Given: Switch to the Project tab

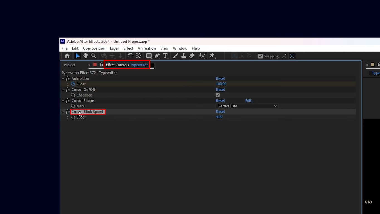Looking at the screenshot, I should point(69,65).
